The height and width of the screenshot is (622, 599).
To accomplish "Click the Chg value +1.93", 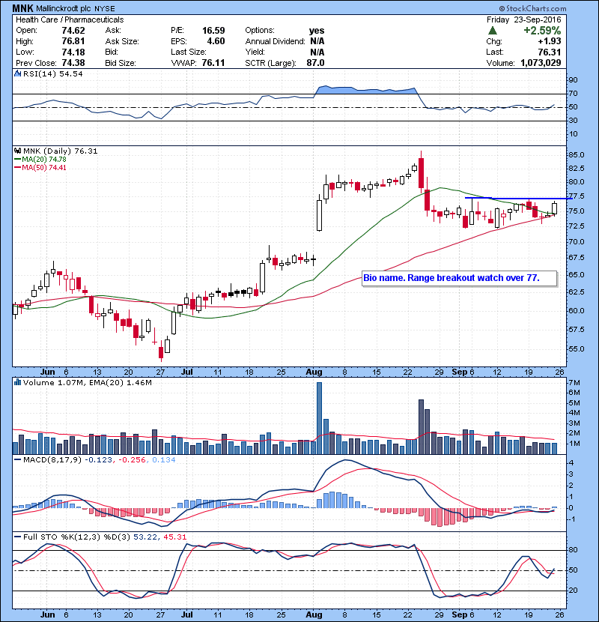I will coord(550,41).
